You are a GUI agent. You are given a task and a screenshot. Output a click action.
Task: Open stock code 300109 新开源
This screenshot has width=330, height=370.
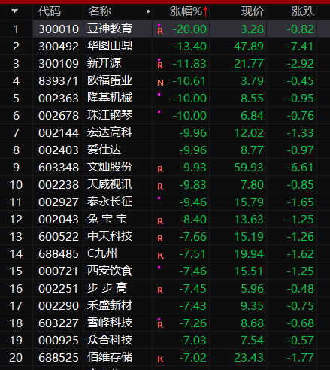[59, 64]
